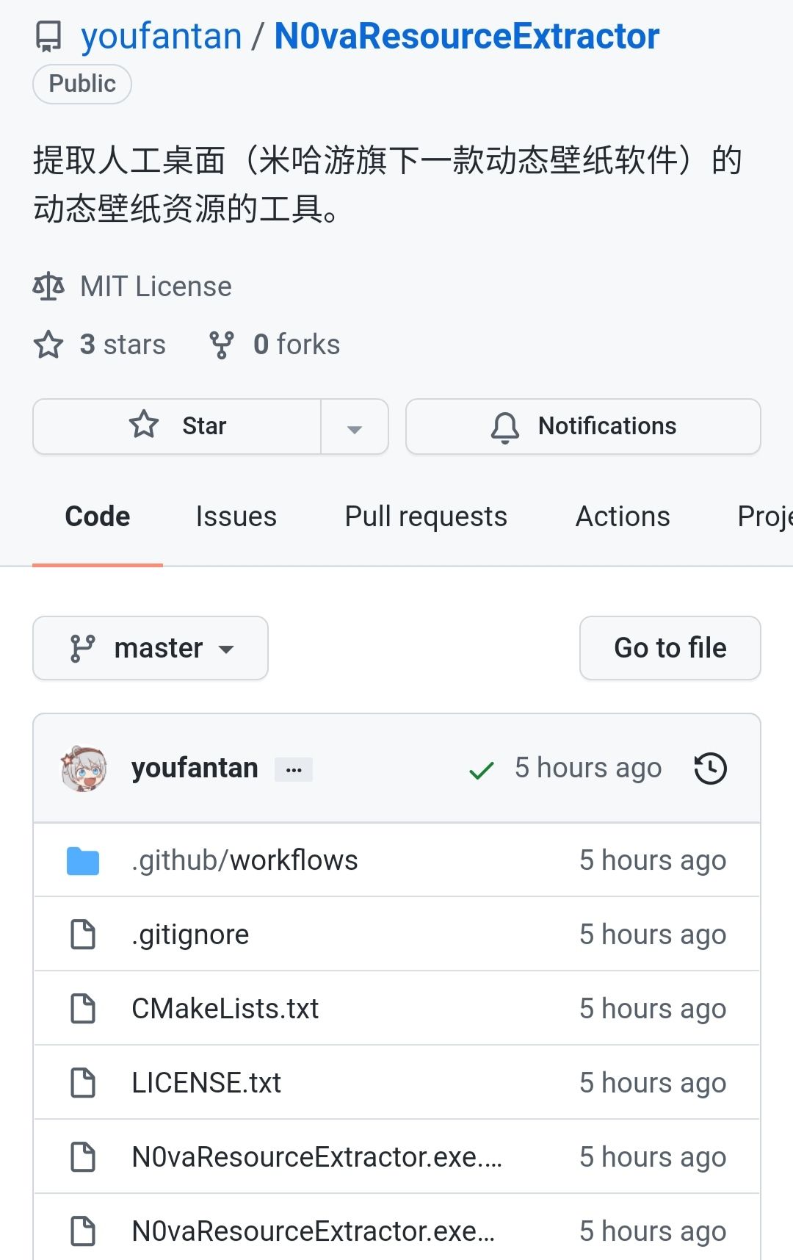Viewport: 793px width, 1260px height.
Task: Click the scales icon beside MIT License
Action: coord(48,287)
